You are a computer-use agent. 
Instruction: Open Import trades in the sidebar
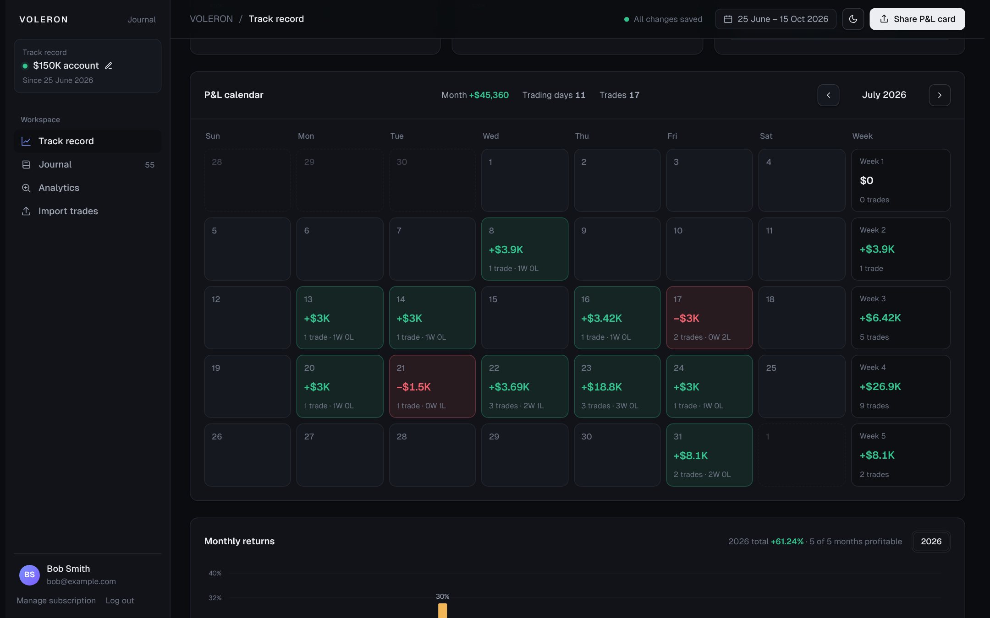[88, 211]
